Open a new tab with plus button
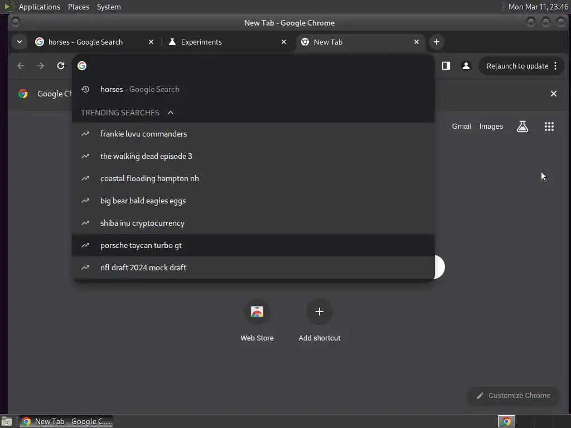 pos(436,42)
